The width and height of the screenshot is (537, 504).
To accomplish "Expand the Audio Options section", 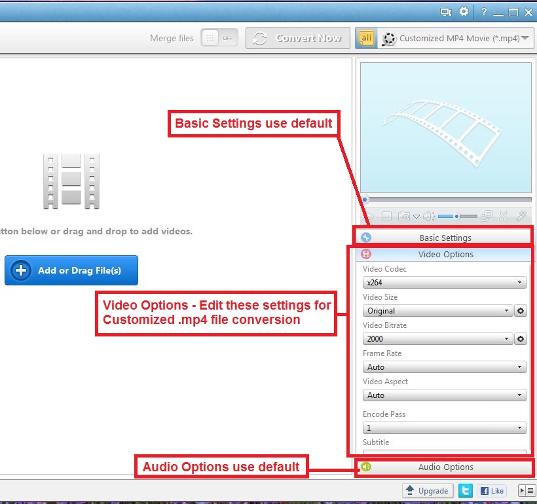I will coord(445,467).
